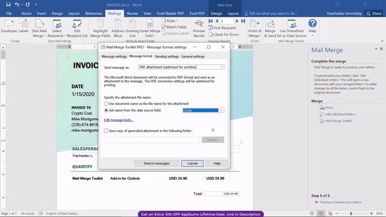Click Preview Results icon
The image size is (386, 217).
tap(199, 29)
